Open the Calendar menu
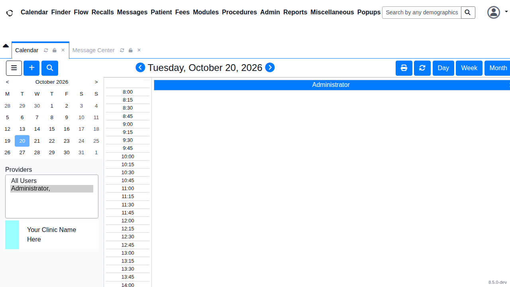Screen dimensions: 510x287 (34, 12)
